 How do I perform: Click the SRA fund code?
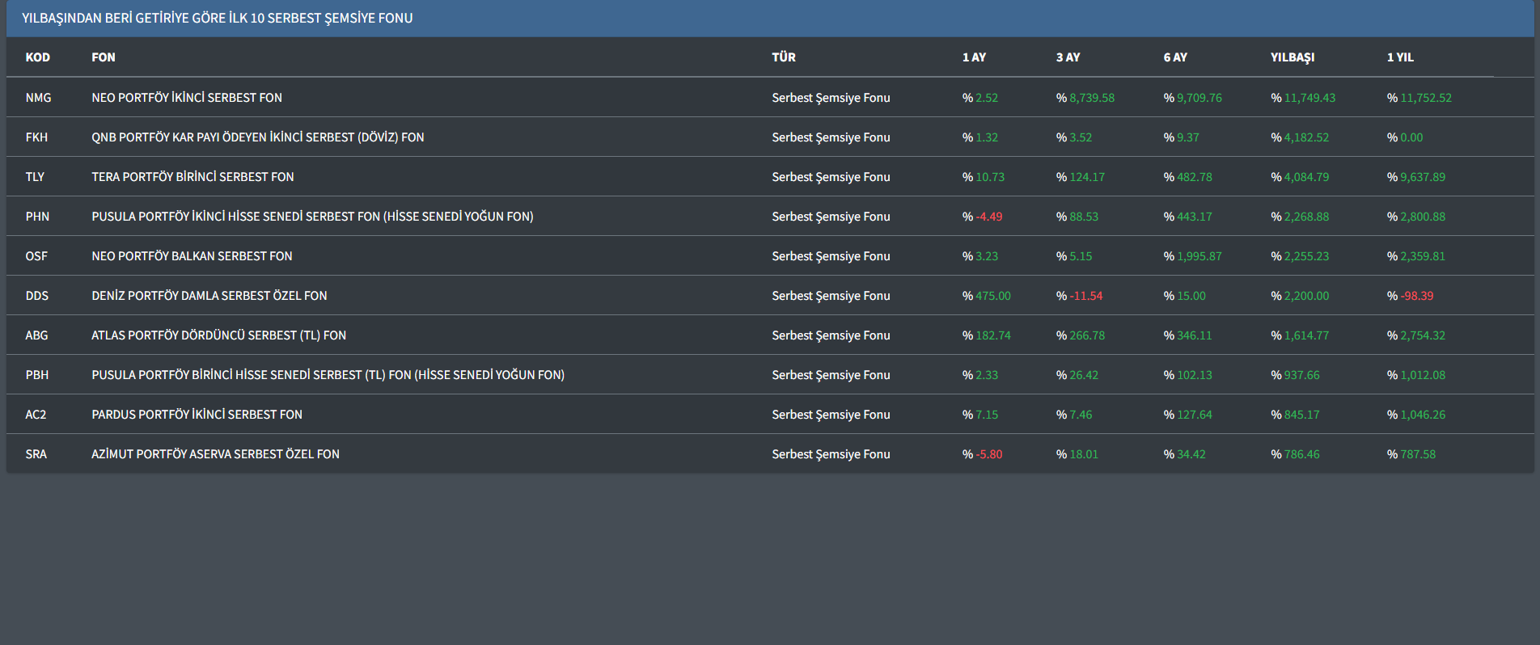[x=36, y=454]
